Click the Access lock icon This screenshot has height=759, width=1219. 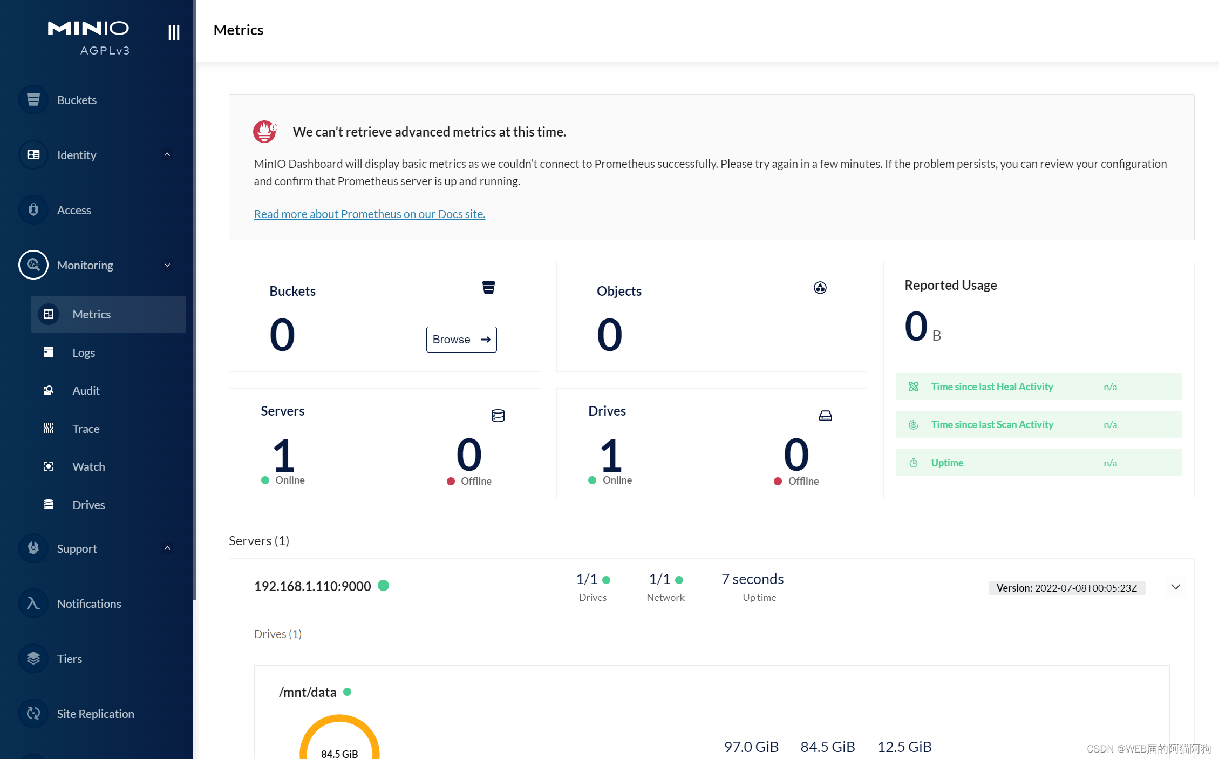(x=33, y=209)
